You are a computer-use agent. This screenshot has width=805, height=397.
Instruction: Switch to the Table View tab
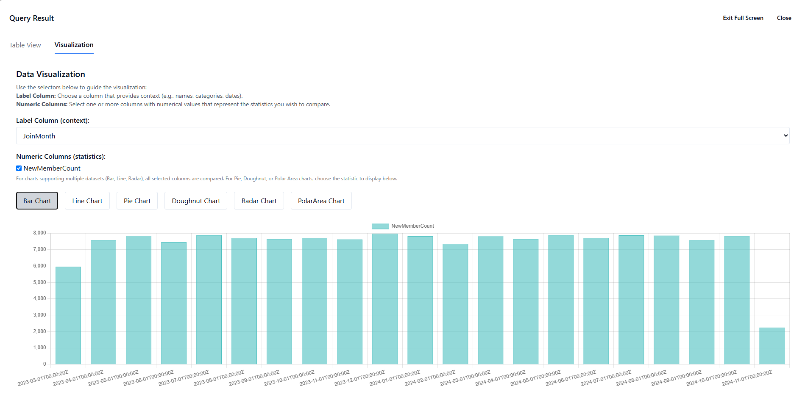25,45
